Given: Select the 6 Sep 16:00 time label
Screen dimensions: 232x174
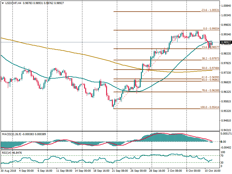Looking at the screenshot, I should click(x=45, y=171).
